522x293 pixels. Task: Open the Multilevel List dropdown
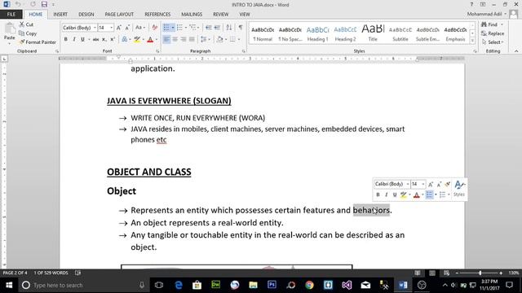(x=198, y=28)
